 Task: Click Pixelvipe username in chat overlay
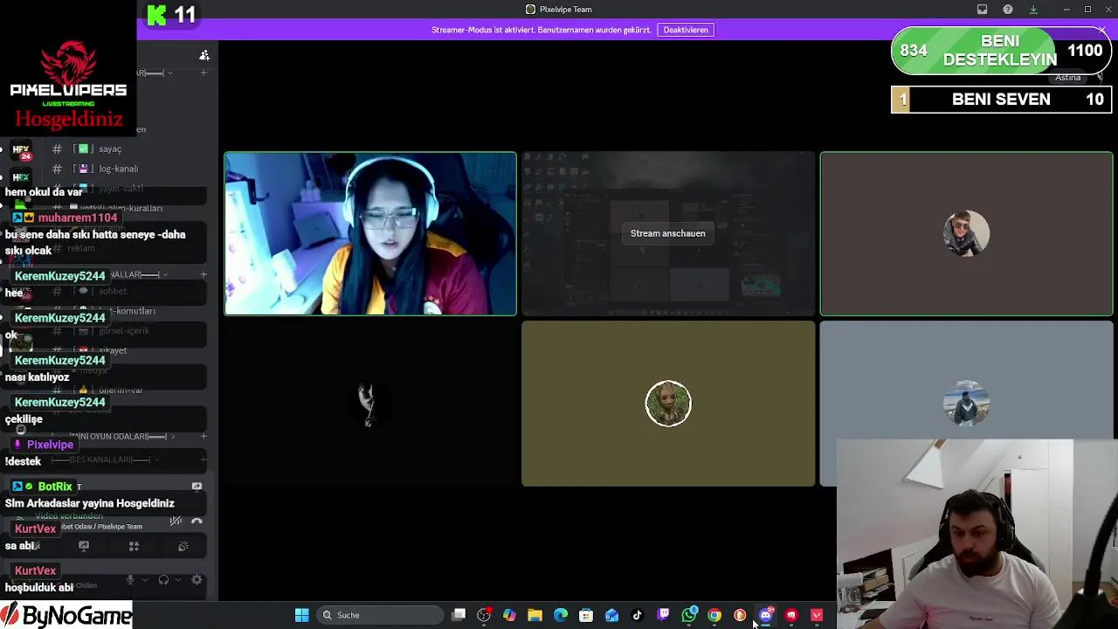[x=50, y=445]
